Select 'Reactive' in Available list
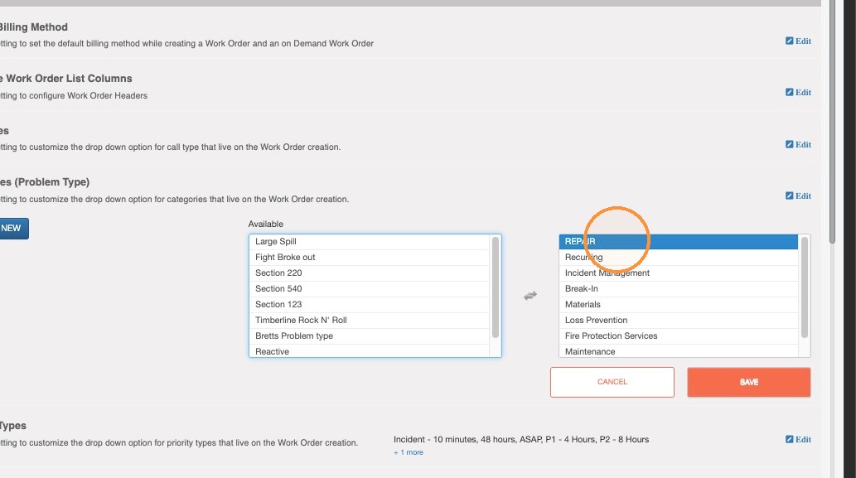Screen dimensions: 856x478 (x=369, y=351)
